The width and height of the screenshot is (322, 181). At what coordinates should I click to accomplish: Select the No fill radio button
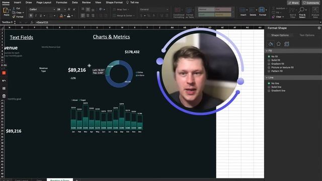click(x=269, y=56)
